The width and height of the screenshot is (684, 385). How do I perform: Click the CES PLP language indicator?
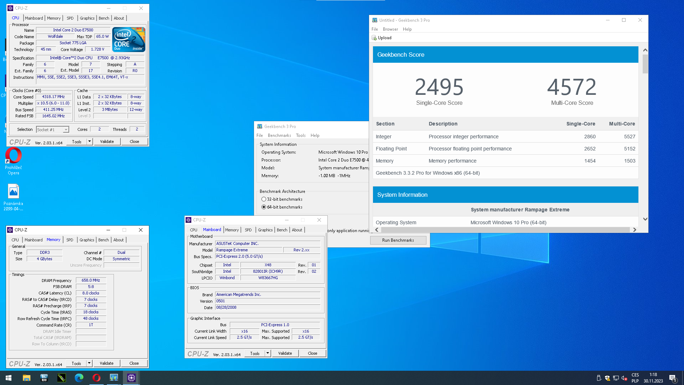[x=635, y=378]
